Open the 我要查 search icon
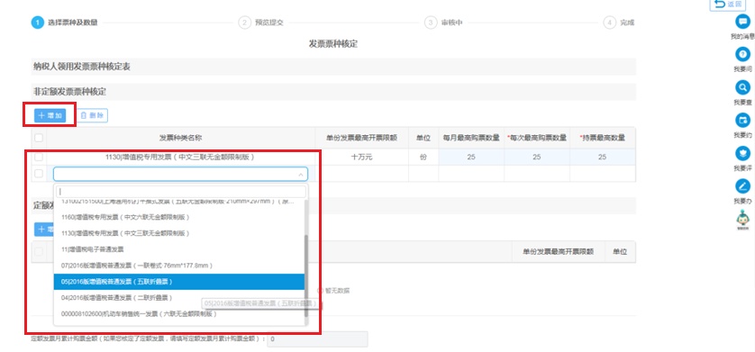Screen dimensions: 755x352 coord(743,87)
